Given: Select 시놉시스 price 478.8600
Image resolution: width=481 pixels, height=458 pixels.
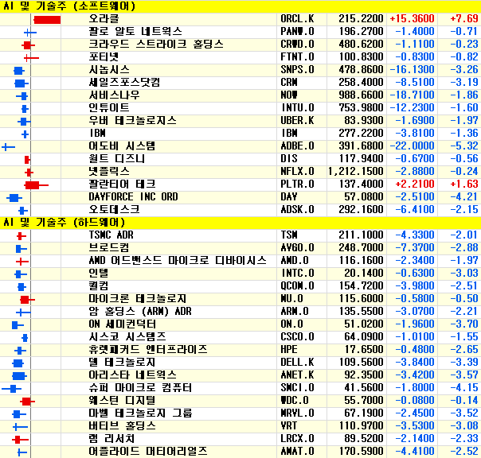Looking at the screenshot, I should click(361, 69).
